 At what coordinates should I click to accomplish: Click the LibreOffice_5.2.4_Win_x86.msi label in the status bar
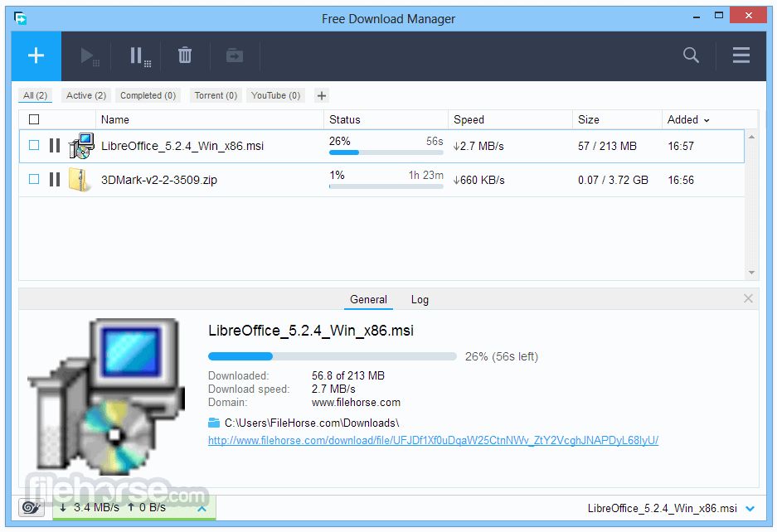point(662,509)
